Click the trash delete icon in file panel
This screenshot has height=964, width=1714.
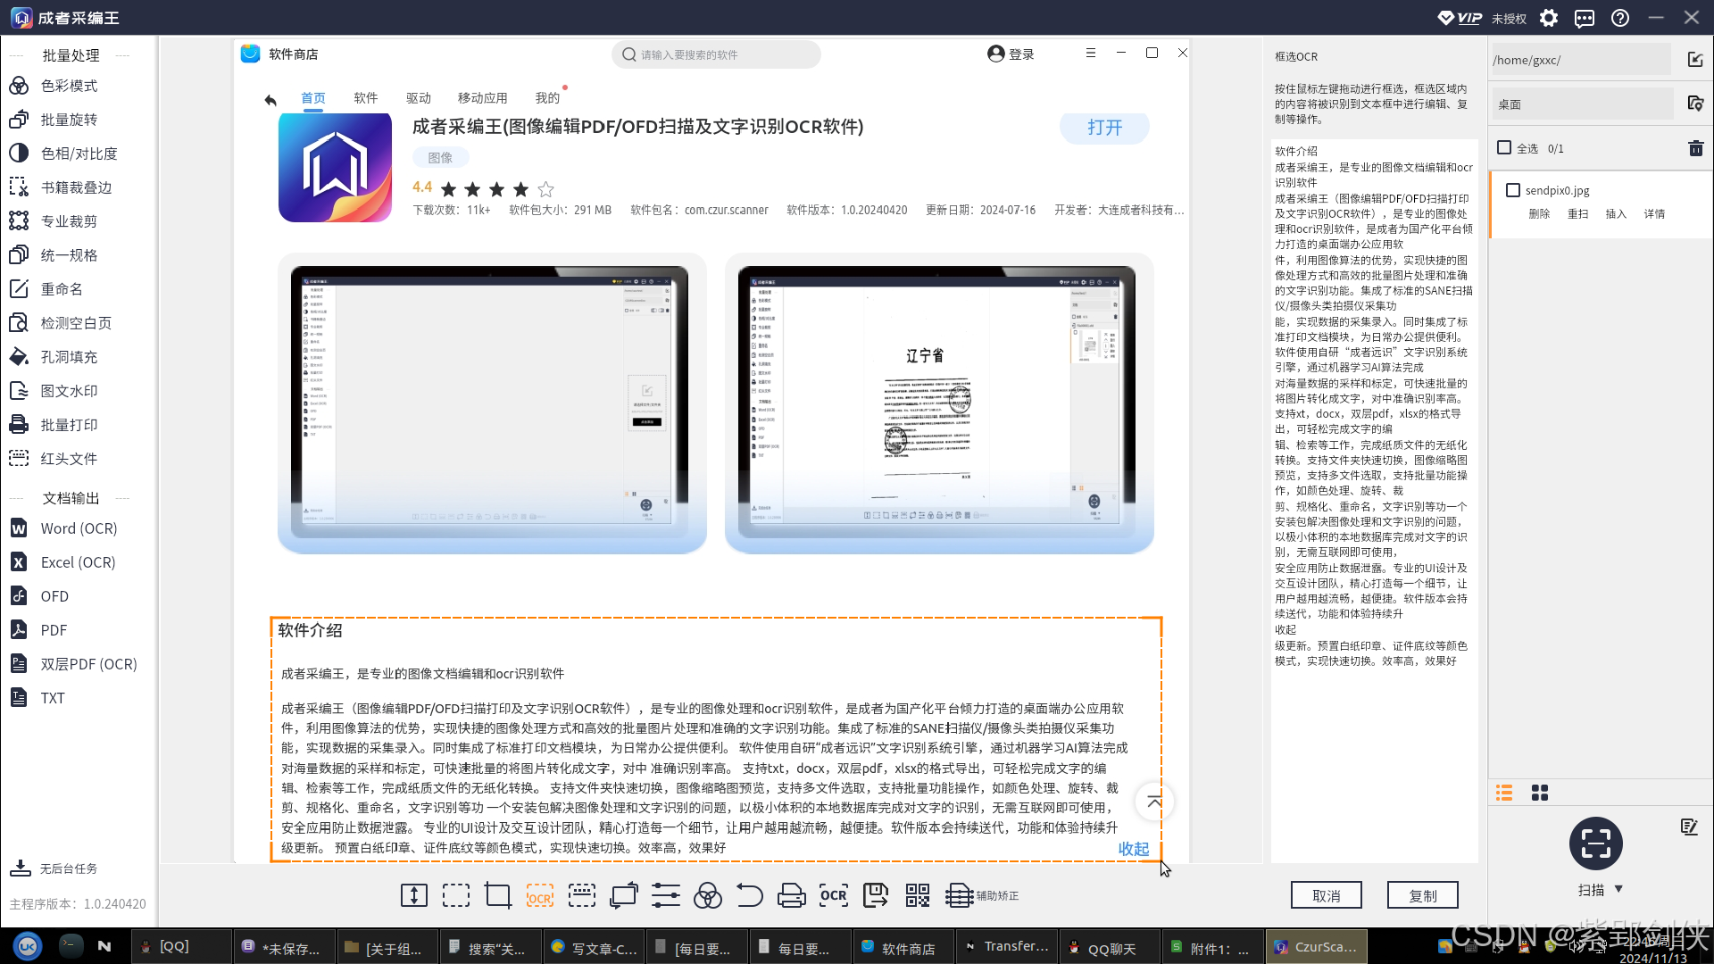coord(1696,148)
